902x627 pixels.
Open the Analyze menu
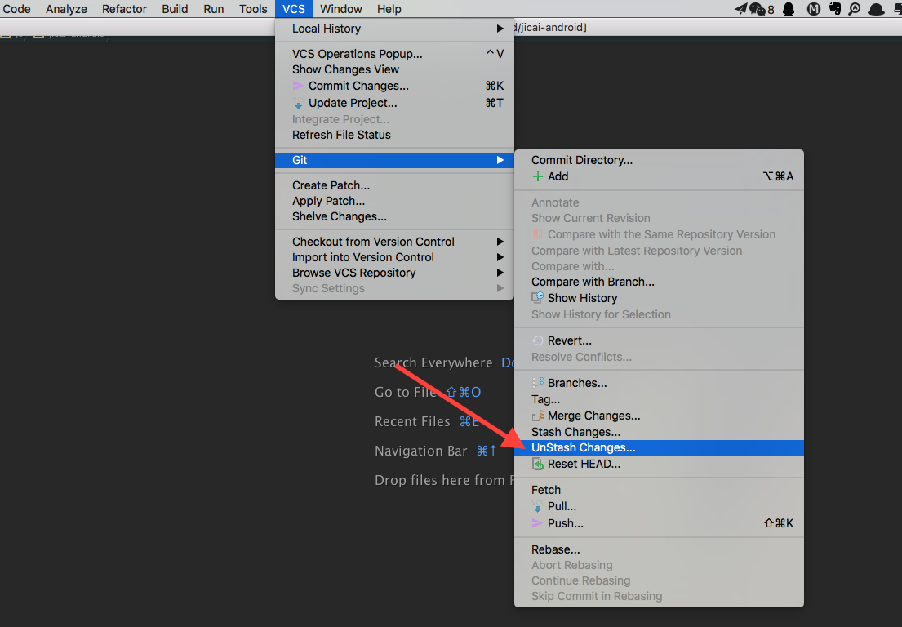coord(67,9)
